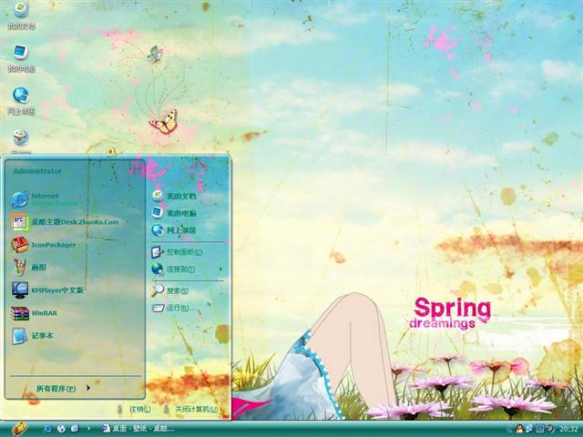Open the QQ penguin tray icon
This screenshot has height=437, width=583.
point(519,429)
